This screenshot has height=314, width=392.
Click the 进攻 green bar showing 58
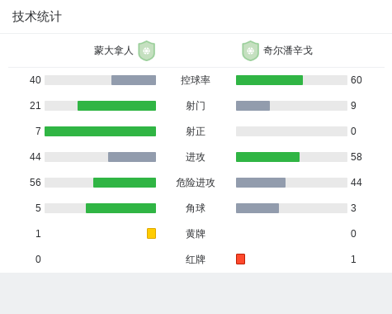pos(267,157)
